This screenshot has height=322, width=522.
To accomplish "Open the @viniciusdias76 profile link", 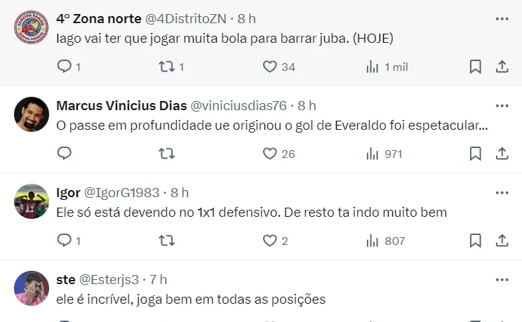I will (239, 106).
